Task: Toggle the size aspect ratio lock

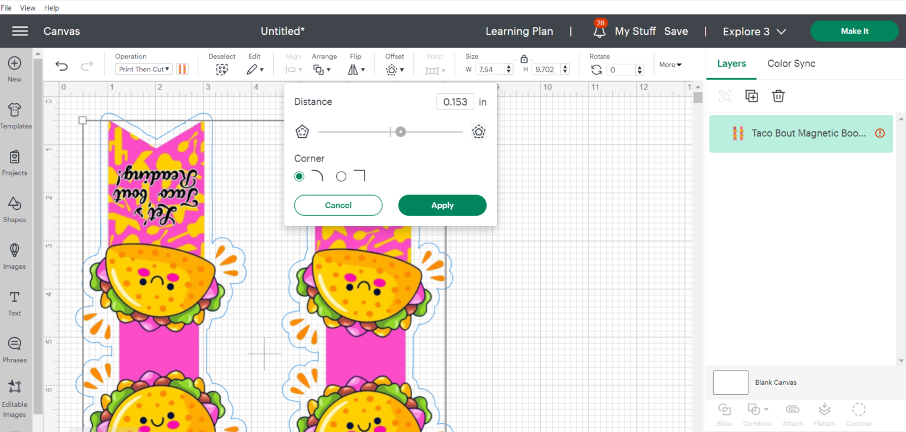Action: point(523,59)
